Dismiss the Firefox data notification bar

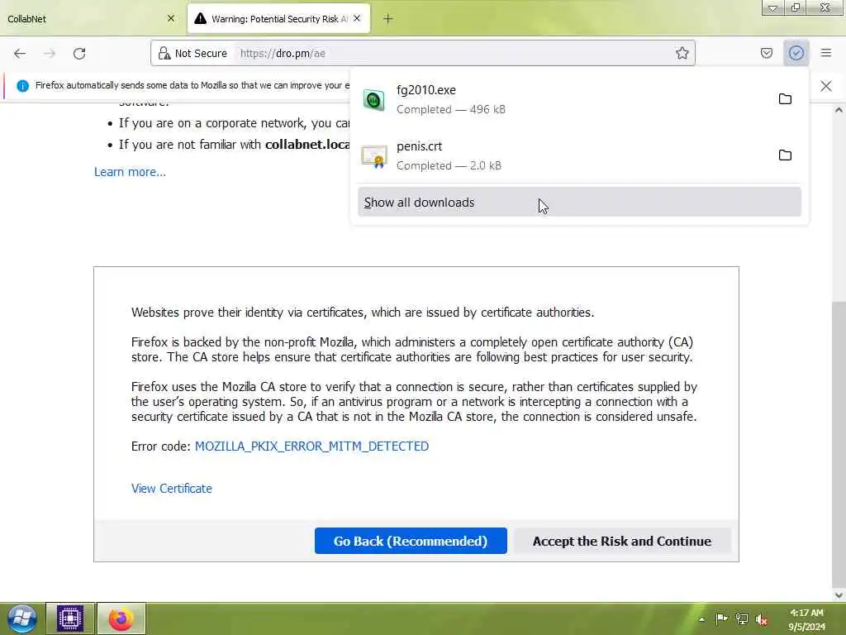point(826,86)
